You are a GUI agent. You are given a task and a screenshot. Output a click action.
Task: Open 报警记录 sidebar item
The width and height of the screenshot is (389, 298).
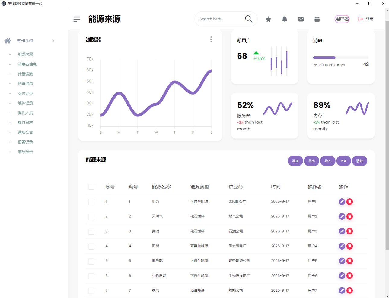[x=25, y=142]
